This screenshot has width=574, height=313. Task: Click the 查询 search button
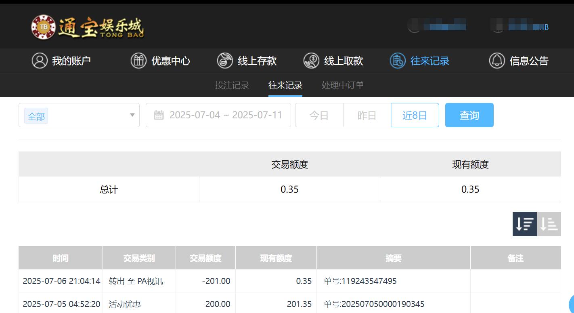click(x=469, y=115)
